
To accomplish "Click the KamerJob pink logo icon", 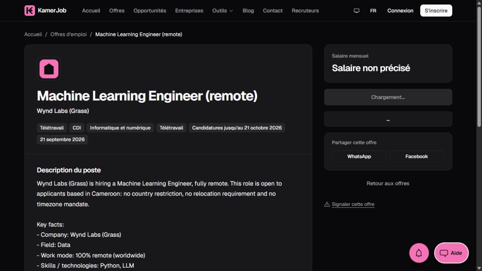I will point(30,11).
